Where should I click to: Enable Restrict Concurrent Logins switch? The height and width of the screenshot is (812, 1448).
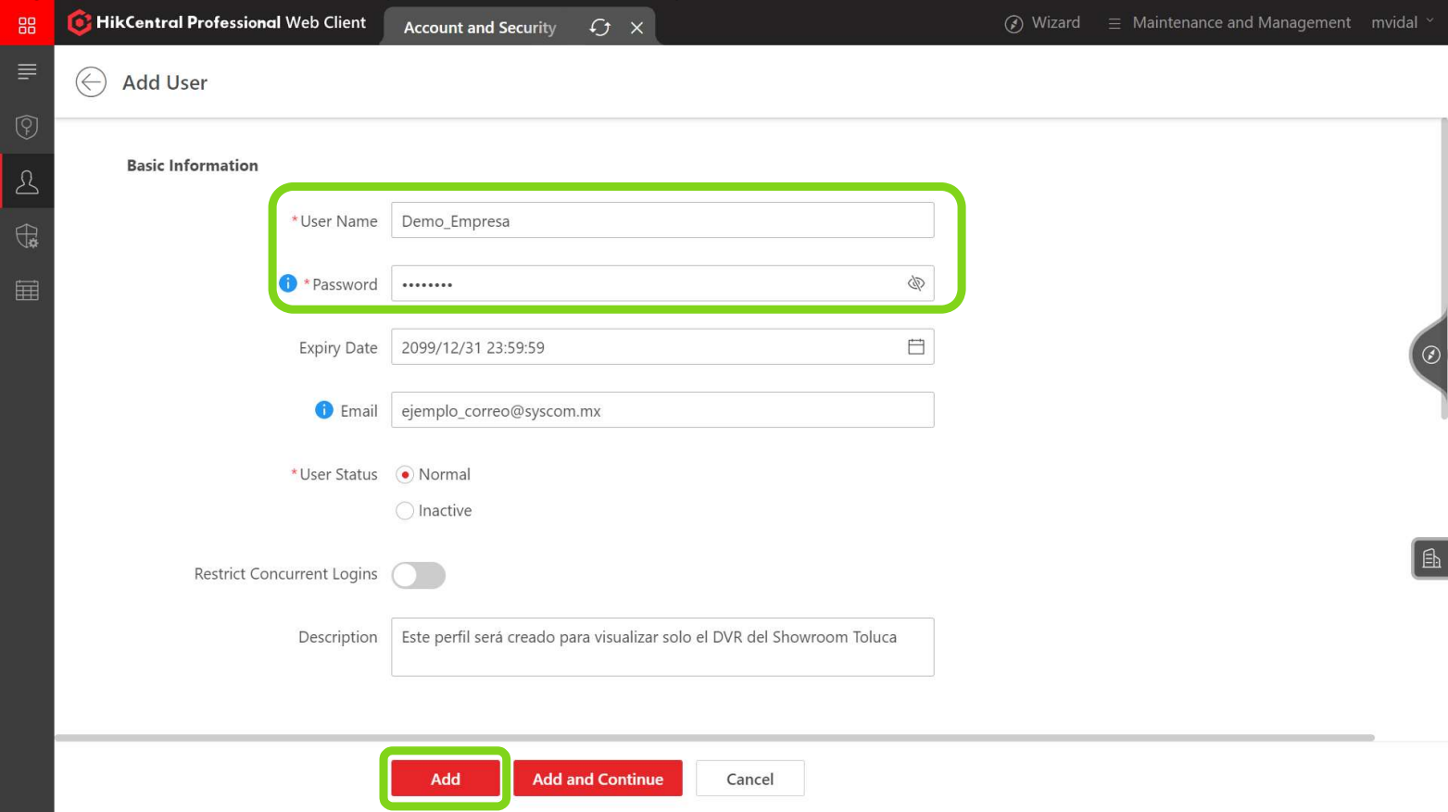click(x=419, y=575)
